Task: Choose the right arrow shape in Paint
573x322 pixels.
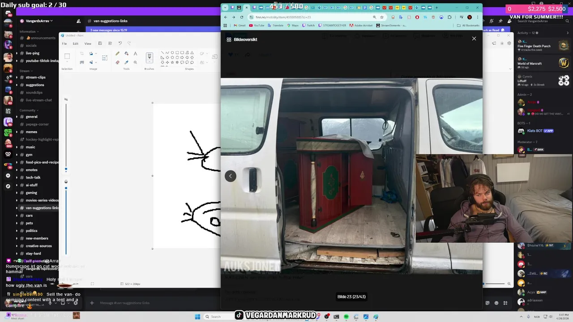Action: (x=182, y=57)
